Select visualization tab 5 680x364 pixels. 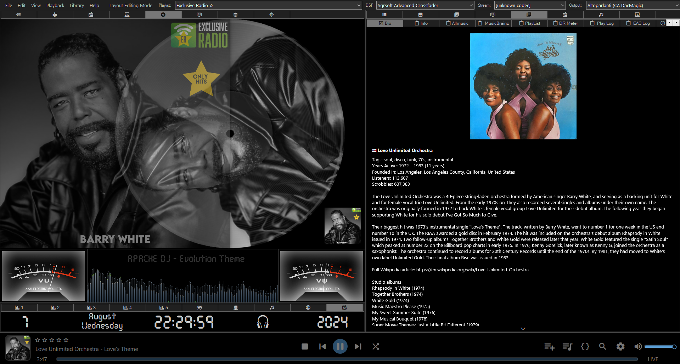click(x=163, y=308)
